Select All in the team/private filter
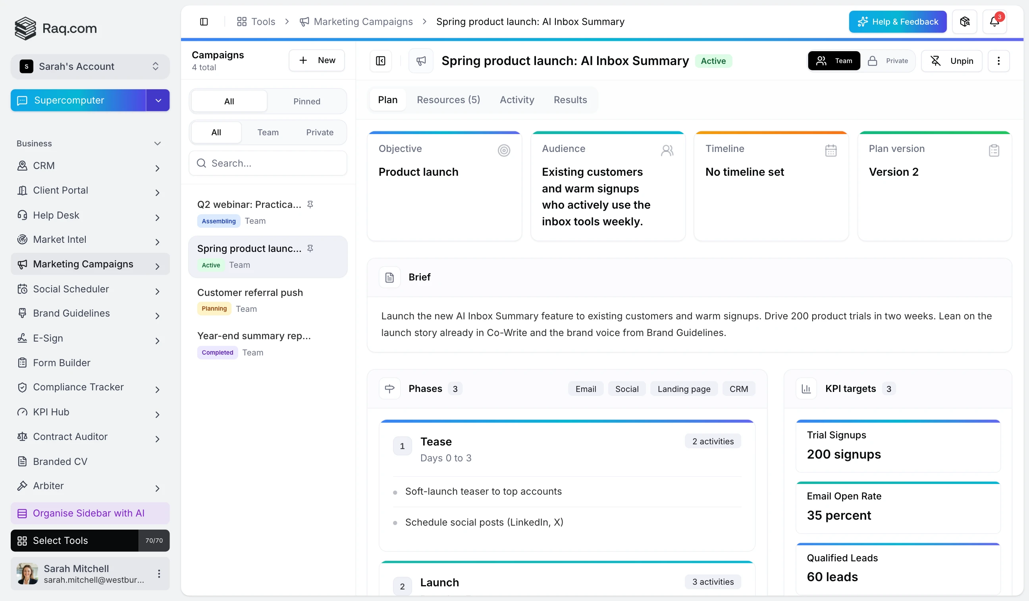Viewport: 1029px width, 601px height. point(216,132)
